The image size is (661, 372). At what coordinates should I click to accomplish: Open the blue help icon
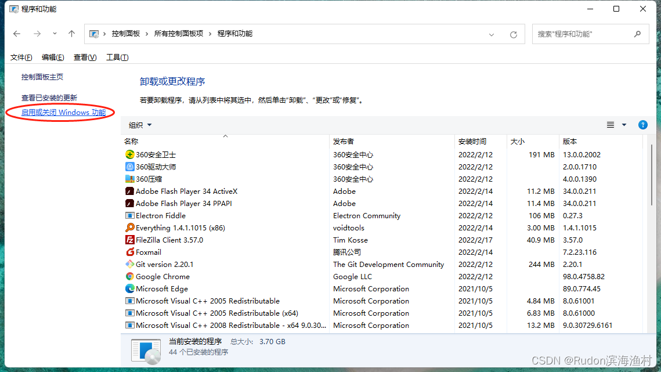[643, 125]
